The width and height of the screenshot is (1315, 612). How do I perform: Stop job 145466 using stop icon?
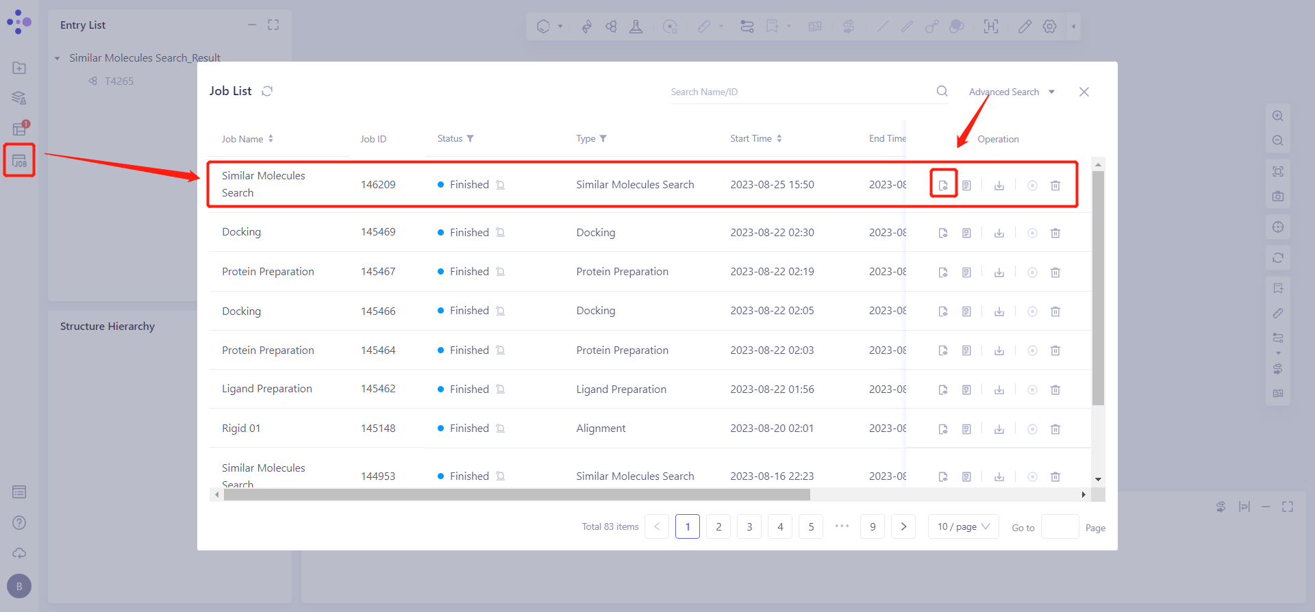pyautogui.click(x=1032, y=311)
